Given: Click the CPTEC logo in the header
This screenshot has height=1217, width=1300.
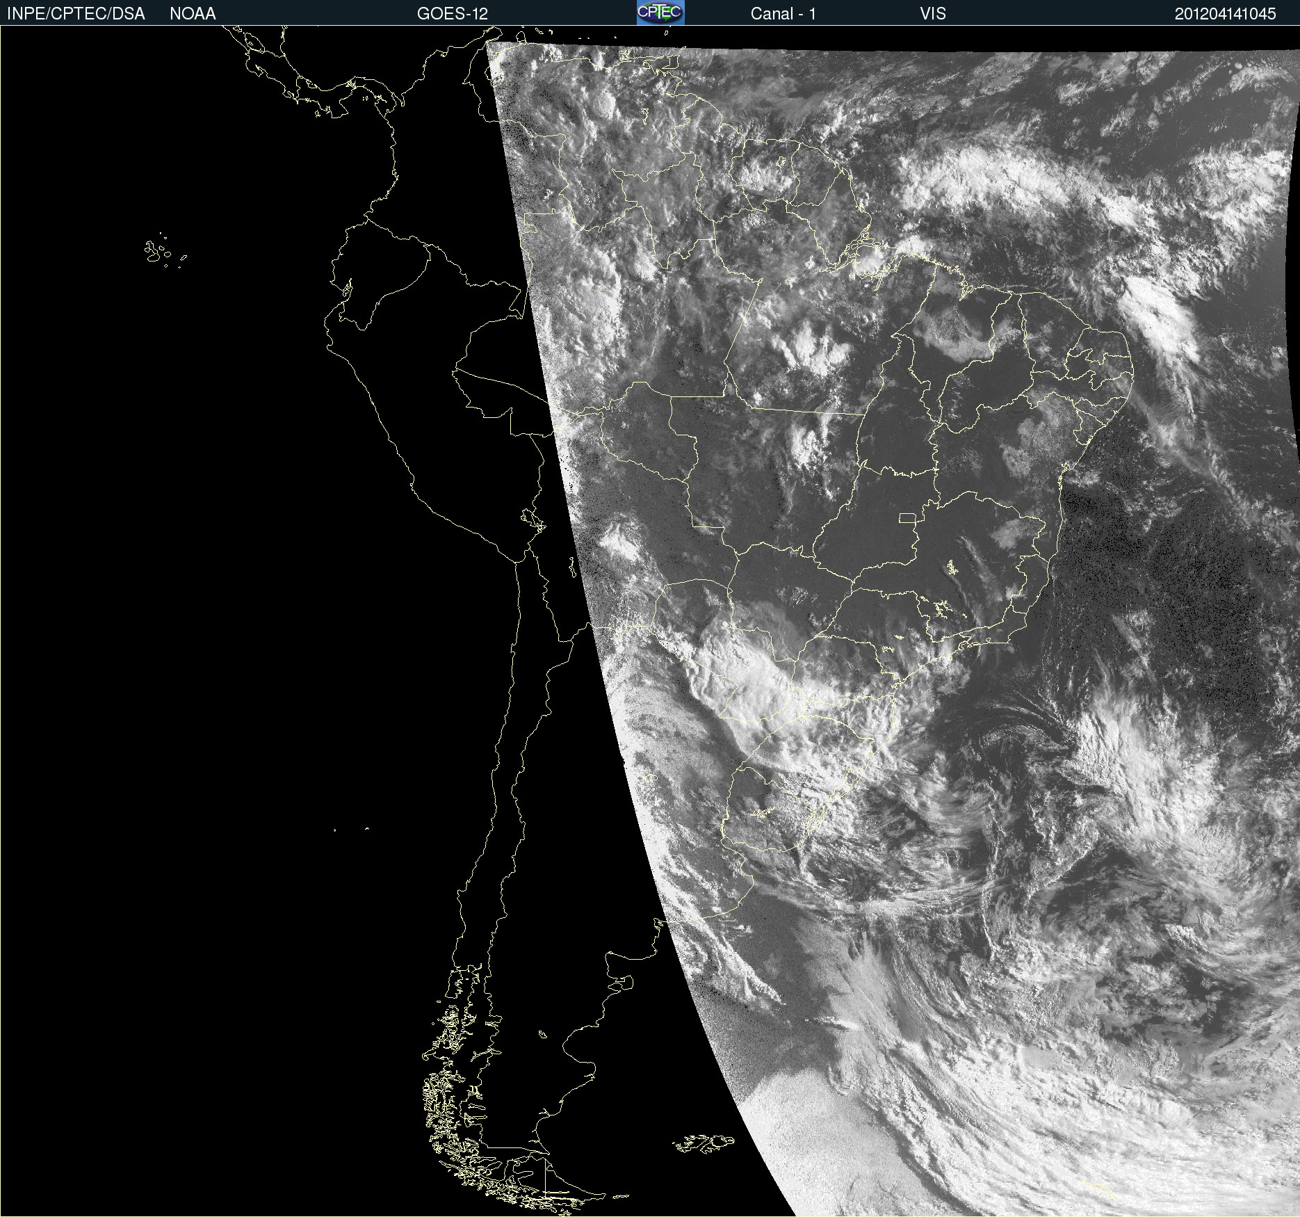Looking at the screenshot, I should tap(660, 13).
